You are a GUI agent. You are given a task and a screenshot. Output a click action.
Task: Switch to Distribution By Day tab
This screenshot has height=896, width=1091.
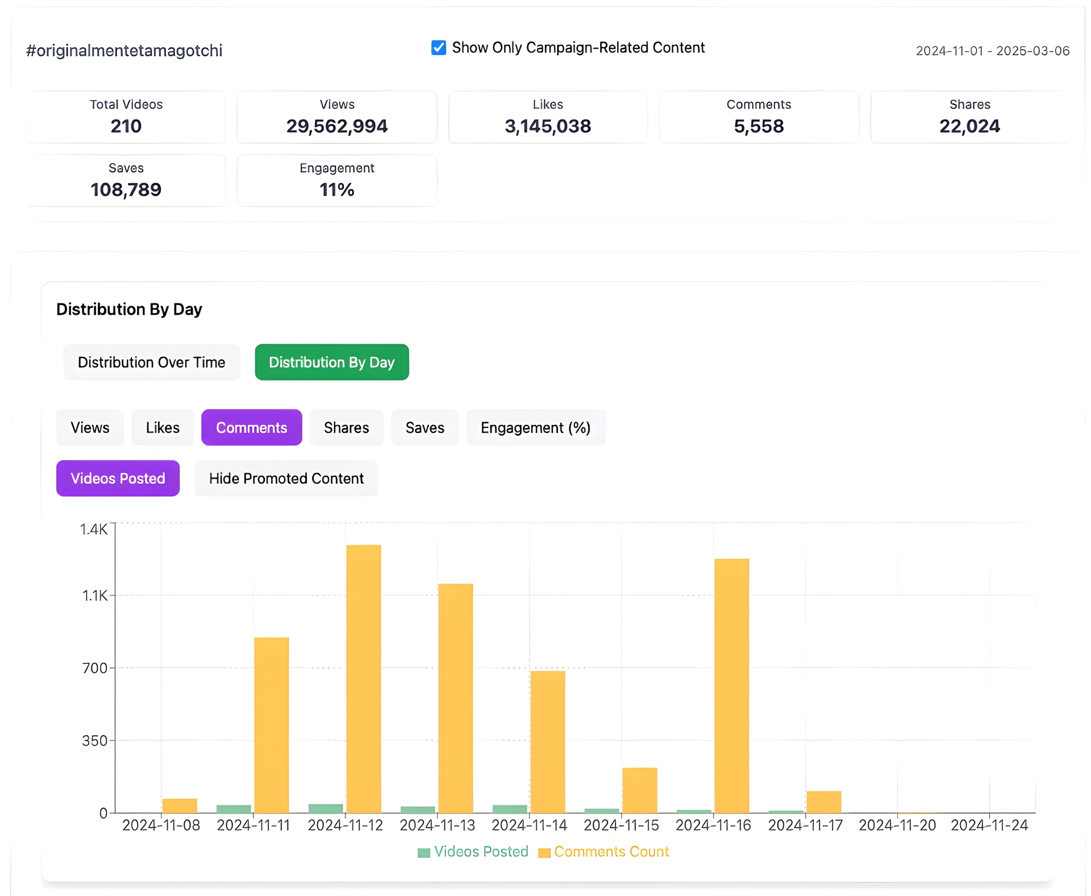(x=331, y=361)
